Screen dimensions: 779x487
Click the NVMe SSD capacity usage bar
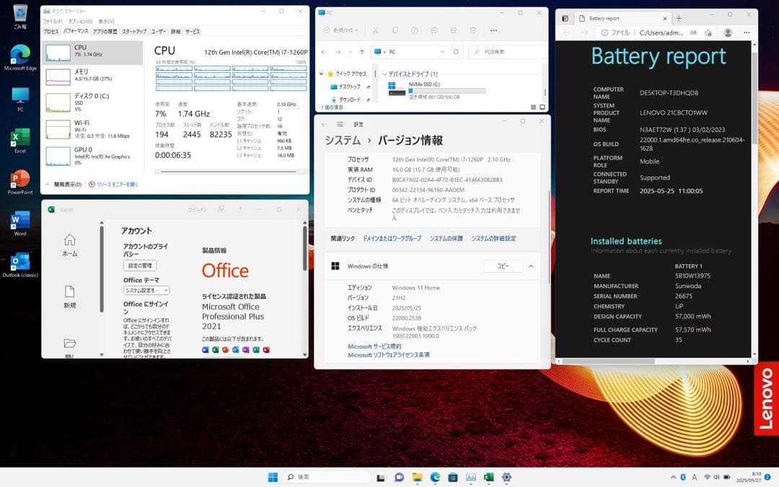(445, 91)
